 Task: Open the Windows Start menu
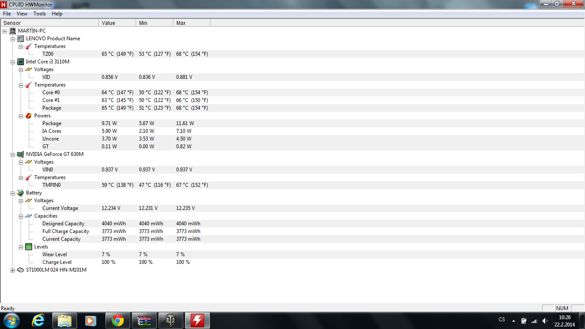point(11,320)
